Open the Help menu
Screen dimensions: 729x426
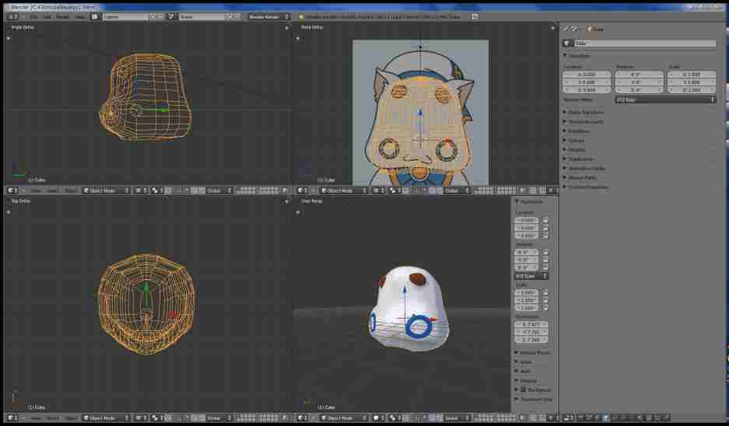(80, 17)
